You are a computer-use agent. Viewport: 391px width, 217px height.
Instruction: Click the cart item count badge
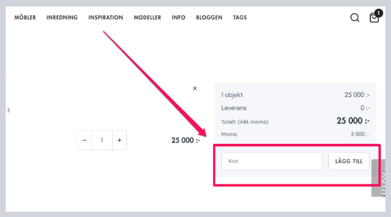click(379, 12)
